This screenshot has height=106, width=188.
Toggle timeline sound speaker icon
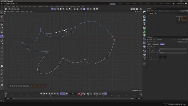pyautogui.click(x=67, y=94)
